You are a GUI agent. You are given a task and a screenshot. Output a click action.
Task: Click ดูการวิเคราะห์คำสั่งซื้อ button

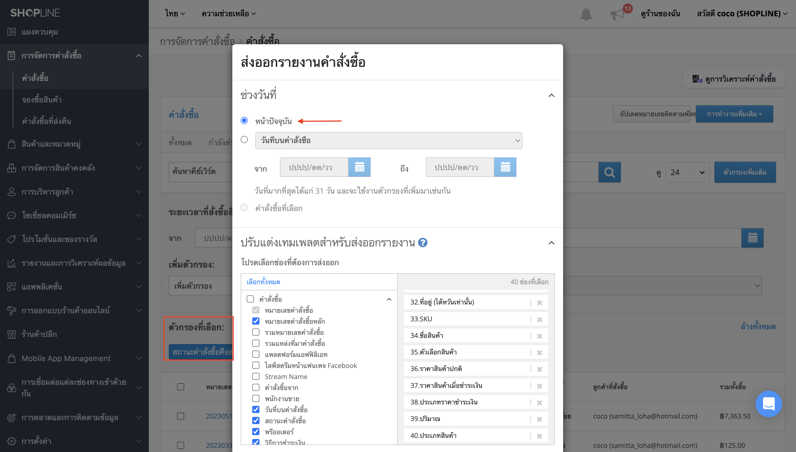point(734,79)
